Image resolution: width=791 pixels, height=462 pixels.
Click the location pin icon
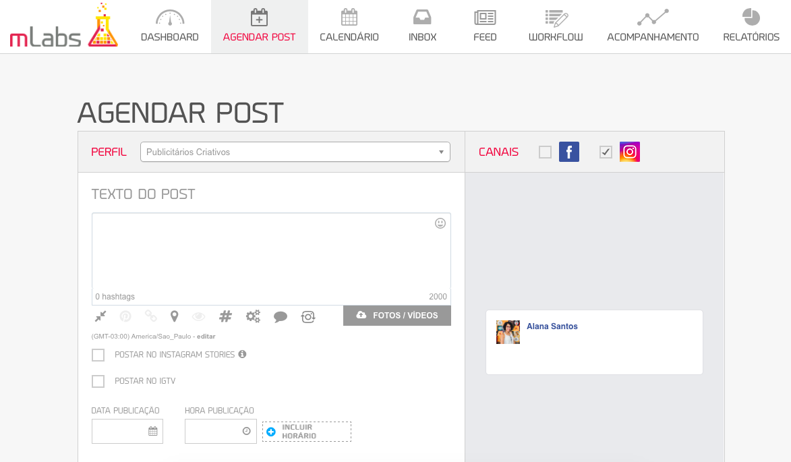tap(174, 316)
